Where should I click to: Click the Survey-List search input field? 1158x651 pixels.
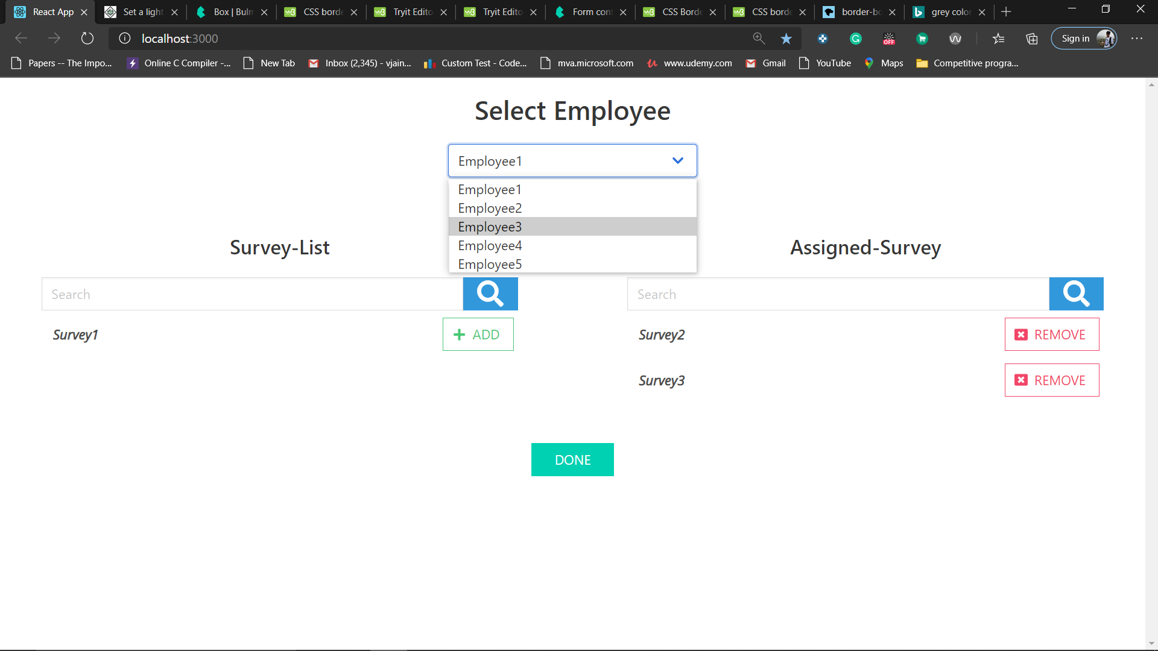tap(252, 294)
